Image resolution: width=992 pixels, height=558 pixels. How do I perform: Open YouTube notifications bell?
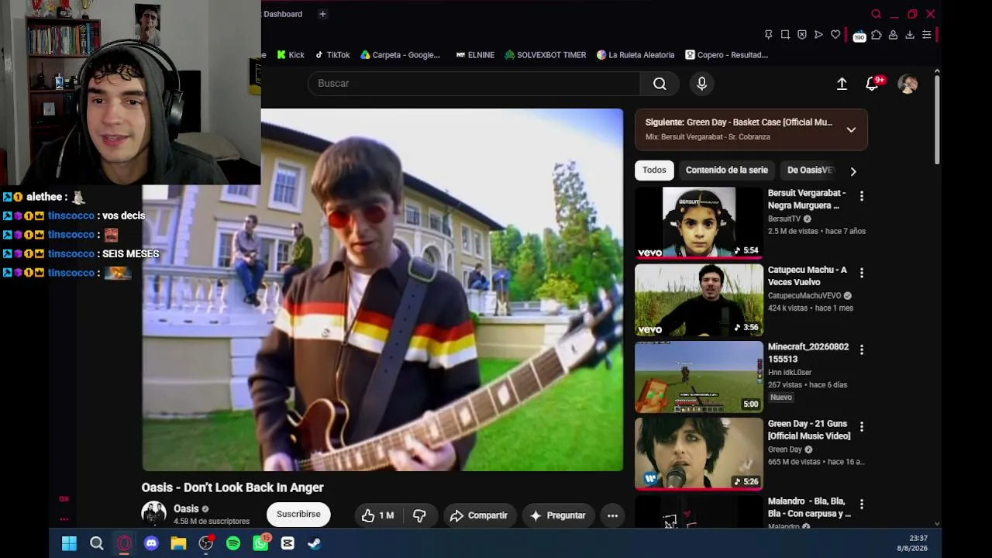[x=872, y=84]
